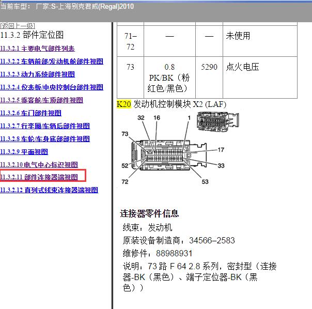Click circuit number 5290 cell

tap(209, 78)
